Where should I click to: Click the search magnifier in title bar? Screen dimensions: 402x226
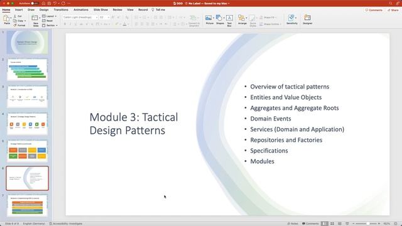tap(391, 3)
